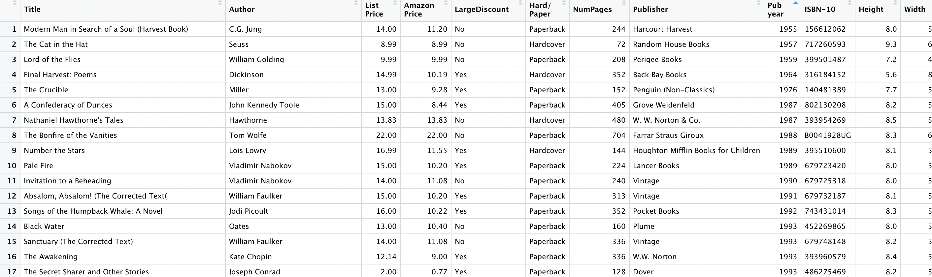Click publisher 'Random House Books'
Image resolution: width=932 pixels, height=277 pixels.
671,44
